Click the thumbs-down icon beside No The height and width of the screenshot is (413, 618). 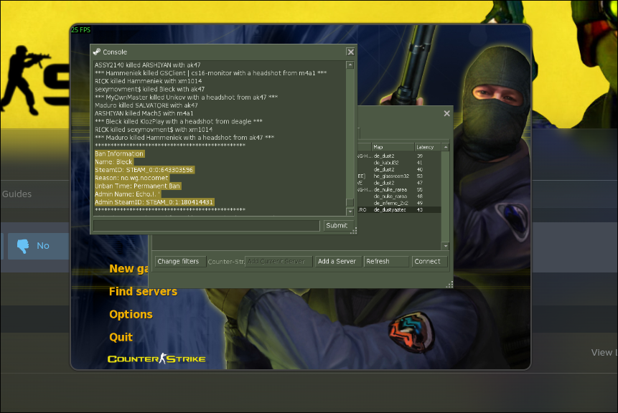pyautogui.click(x=23, y=246)
